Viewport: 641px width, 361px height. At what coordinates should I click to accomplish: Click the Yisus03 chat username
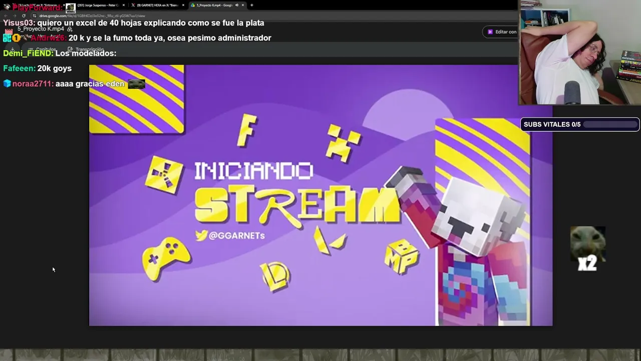tap(19, 23)
